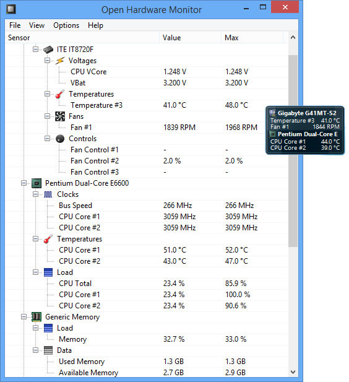Image resolution: width=349 pixels, height=382 pixels.
Task: Collapse the Generic Memory node
Action: 24,317
